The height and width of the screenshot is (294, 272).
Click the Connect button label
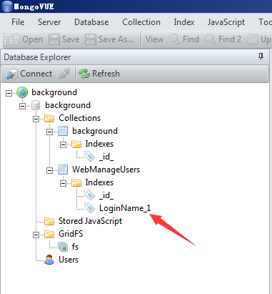(x=36, y=74)
